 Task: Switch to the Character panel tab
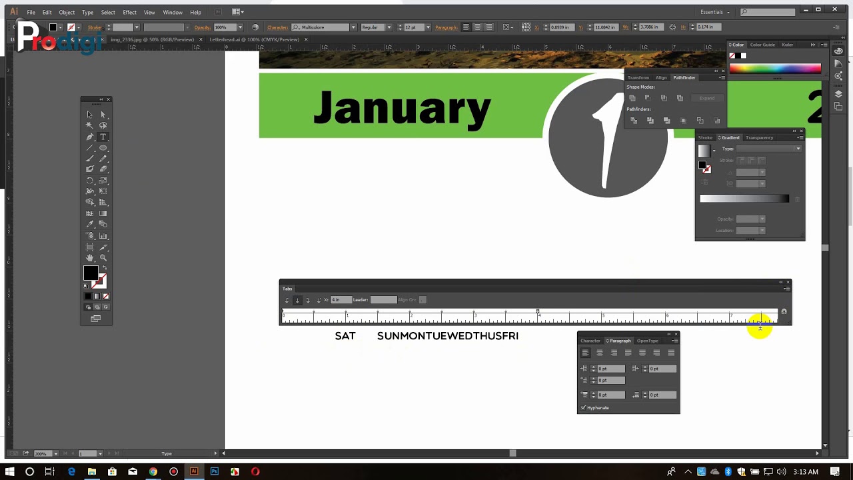pyautogui.click(x=590, y=341)
